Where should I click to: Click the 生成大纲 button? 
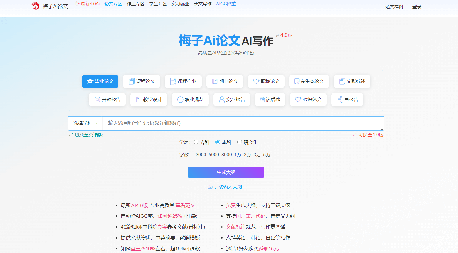226,172
